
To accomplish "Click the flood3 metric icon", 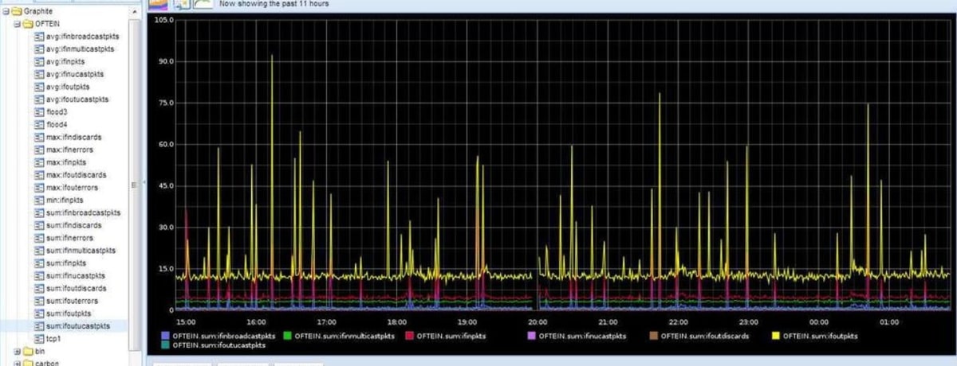I will coord(38,112).
